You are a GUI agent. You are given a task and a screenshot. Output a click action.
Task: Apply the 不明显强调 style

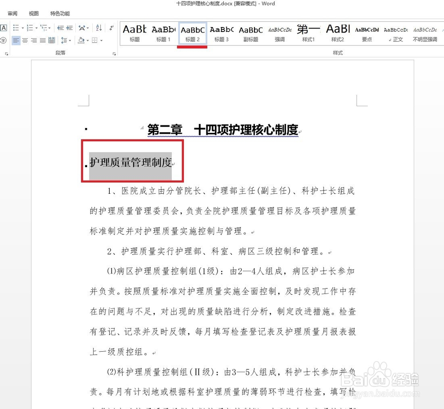coord(425,33)
